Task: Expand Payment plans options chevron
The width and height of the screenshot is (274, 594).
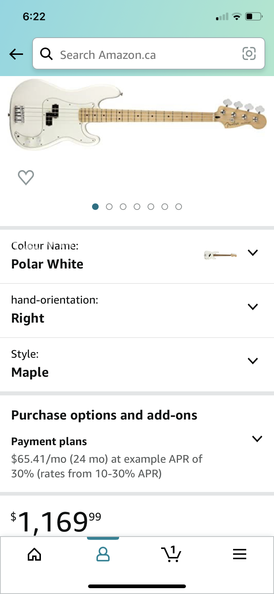Action: point(257,439)
